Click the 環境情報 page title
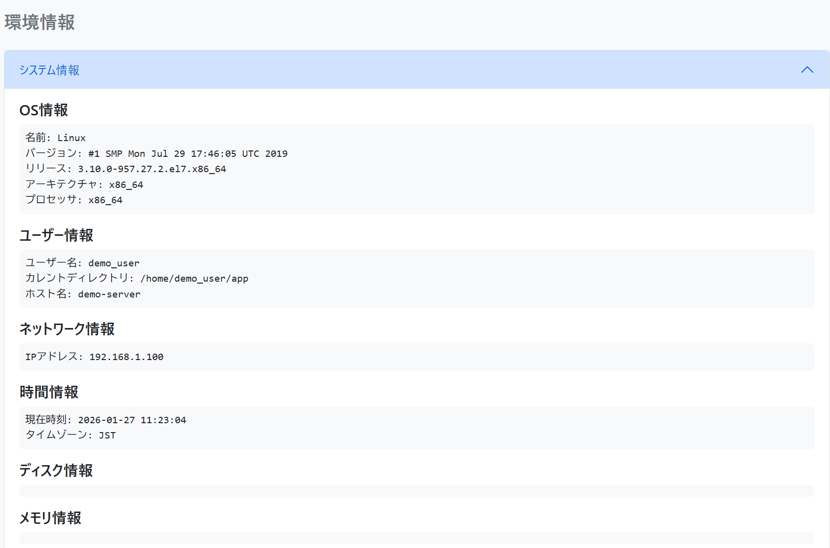Image resolution: width=830 pixels, height=548 pixels. tap(39, 22)
